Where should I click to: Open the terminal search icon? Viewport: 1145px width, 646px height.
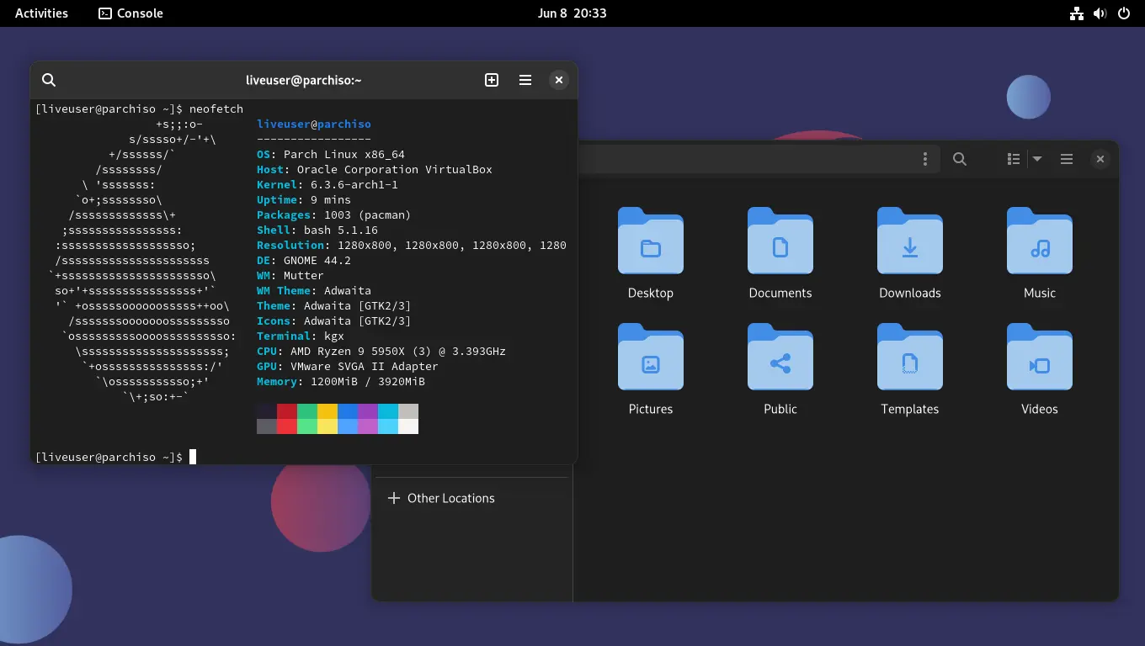pyautogui.click(x=49, y=80)
